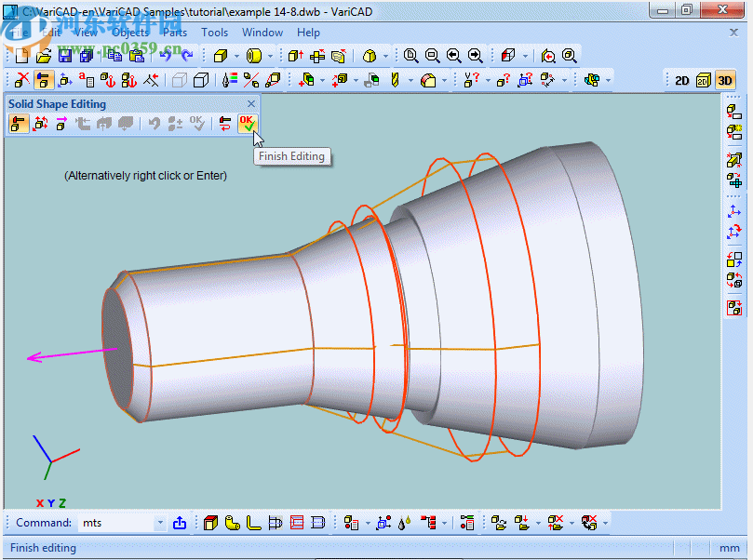This screenshot has width=753, height=560.
Task: Open the Help menu
Action: pyautogui.click(x=308, y=33)
